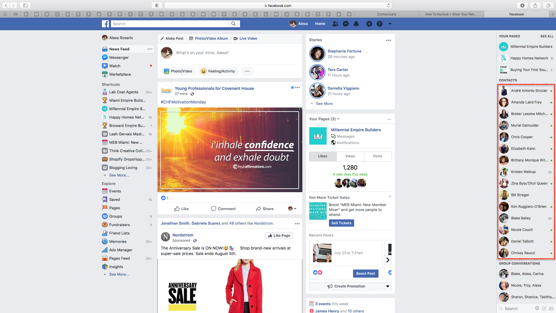Open Millennial Empire Builders page link
Screen dimensions: 556x313
(356, 130)
